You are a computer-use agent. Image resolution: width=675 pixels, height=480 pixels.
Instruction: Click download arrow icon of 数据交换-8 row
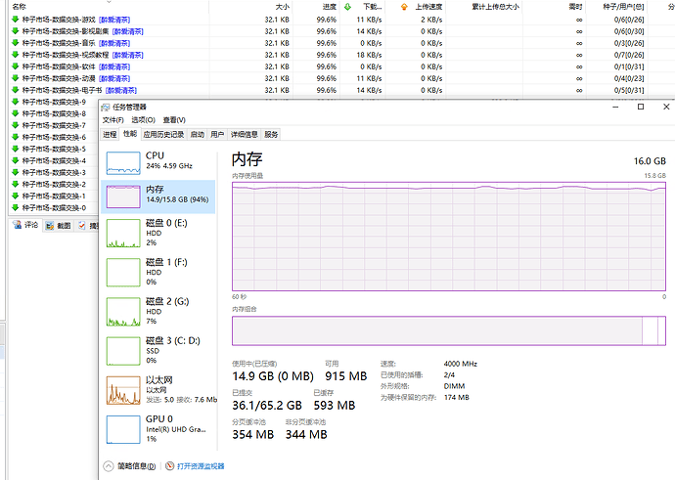tap(15, 113)
